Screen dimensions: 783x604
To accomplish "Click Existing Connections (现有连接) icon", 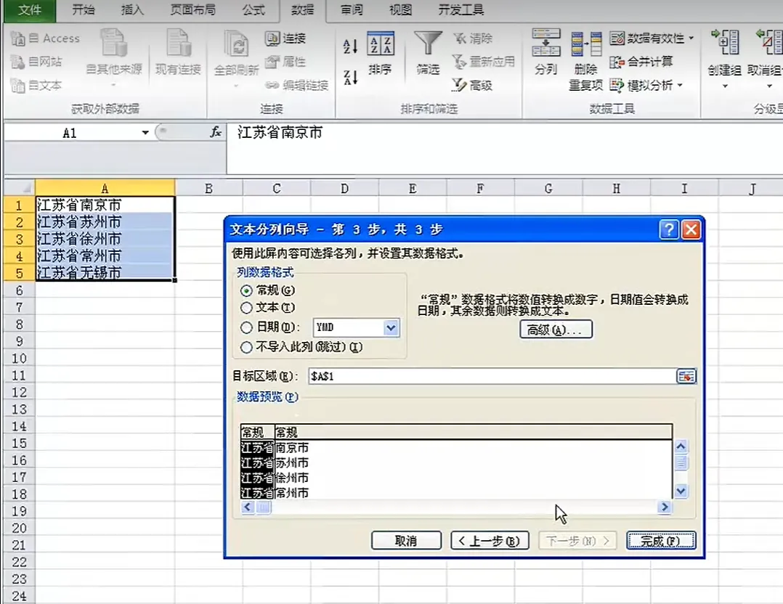I will point(178,43).
